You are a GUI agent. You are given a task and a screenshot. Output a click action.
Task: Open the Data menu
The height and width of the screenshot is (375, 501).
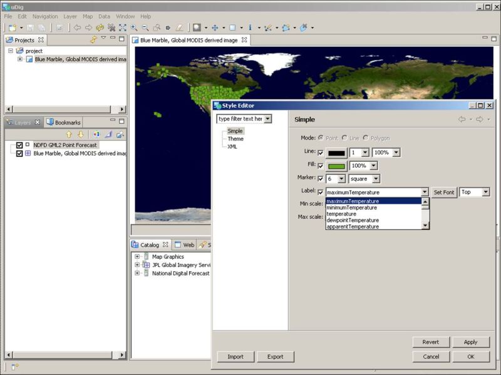point(104,16)
